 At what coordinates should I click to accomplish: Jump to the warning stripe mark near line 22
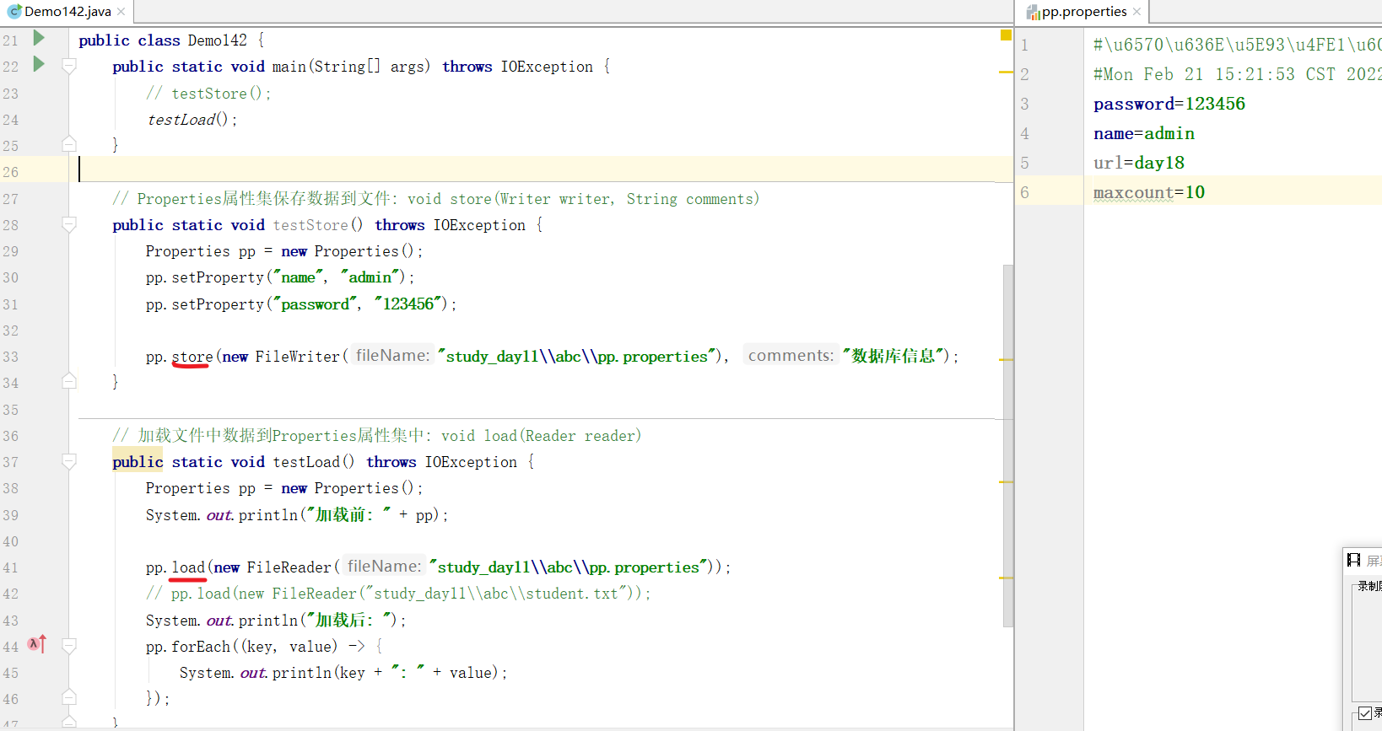point(1006,73)
